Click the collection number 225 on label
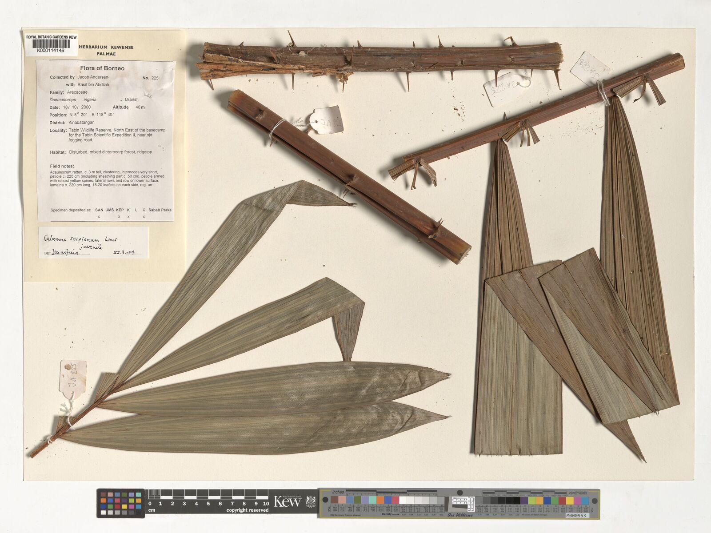This screenshot has width=711, height=533. pyautogui.click(x=155, y=78)
